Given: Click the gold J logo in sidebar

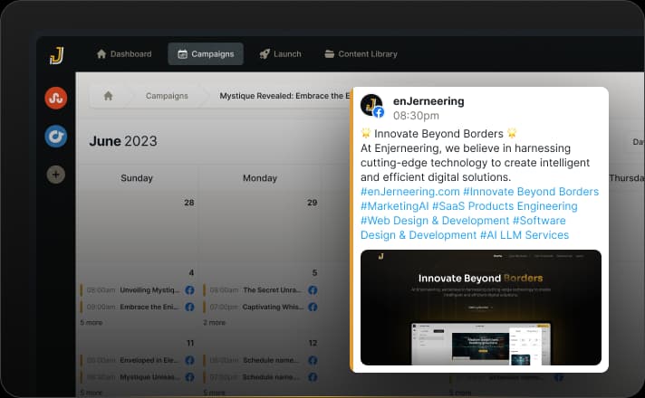Looking at the screenshot, I should tap(56, 56).
